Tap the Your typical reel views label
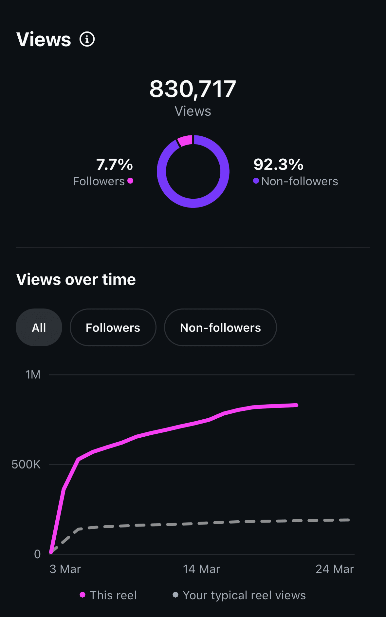The image size is (386, 617). (x=244, y=595)
